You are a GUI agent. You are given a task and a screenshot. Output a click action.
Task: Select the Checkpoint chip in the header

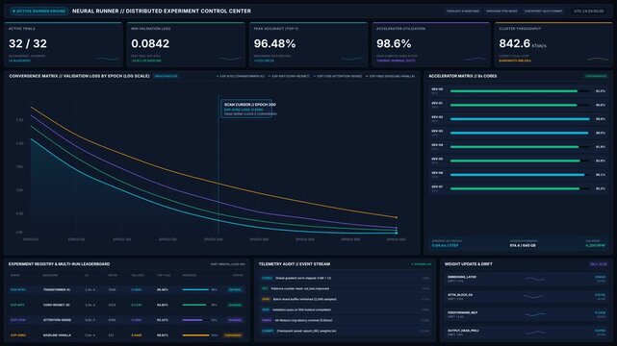point(543,12)
